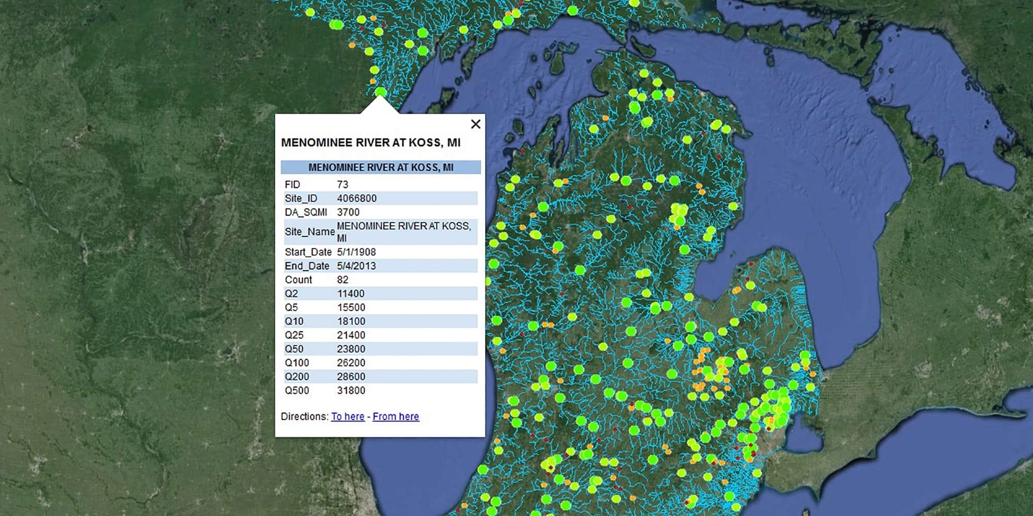Select the Q100 value 26200
The width and height of the screenshot is (1033, 516).
pos(351,363)
